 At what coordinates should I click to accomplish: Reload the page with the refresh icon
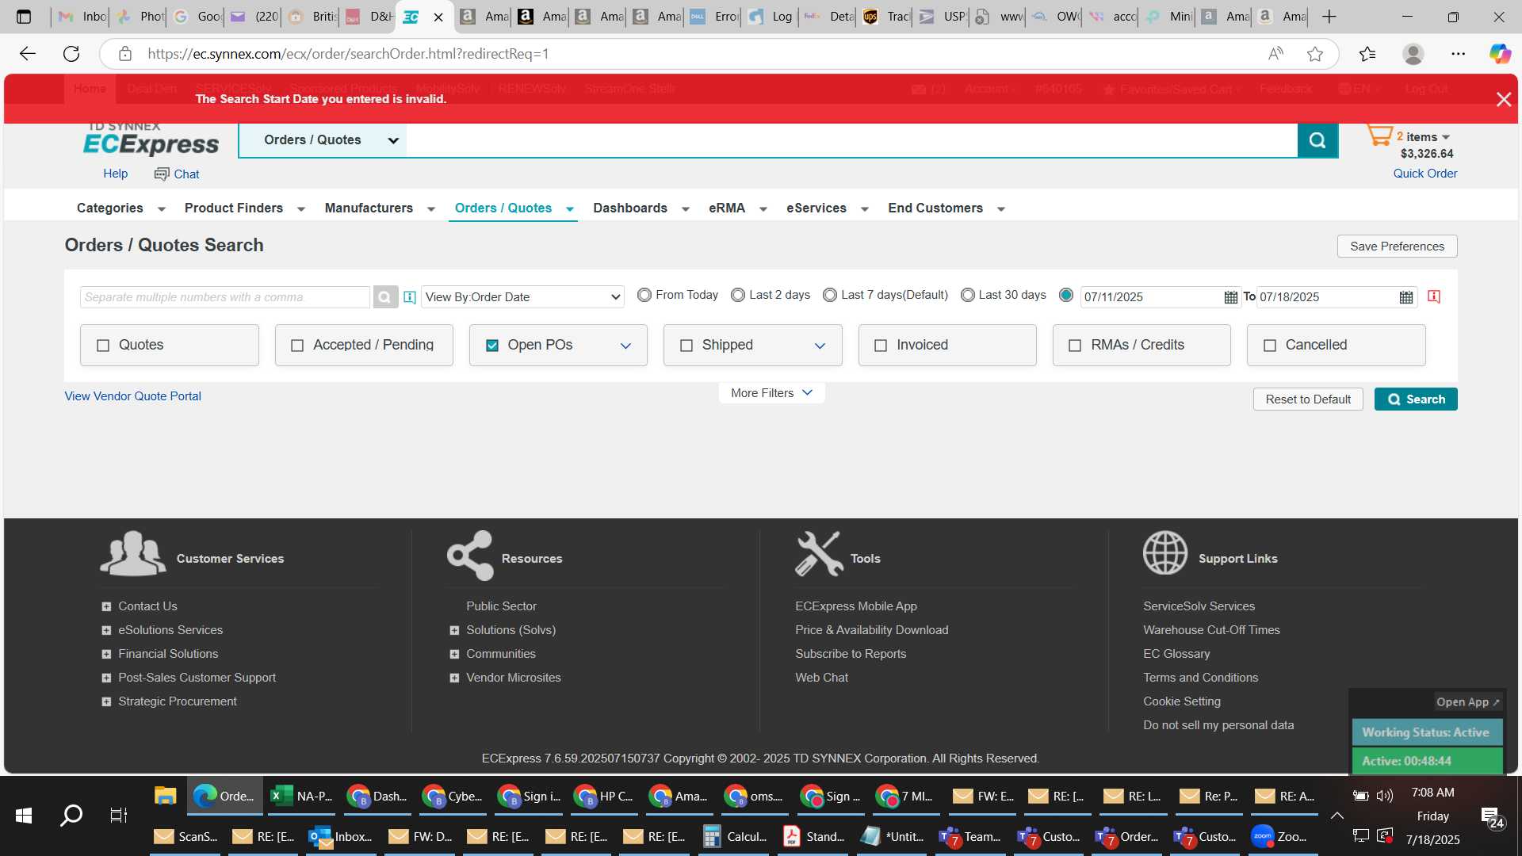pyautogui.click(x=71, y=54)
